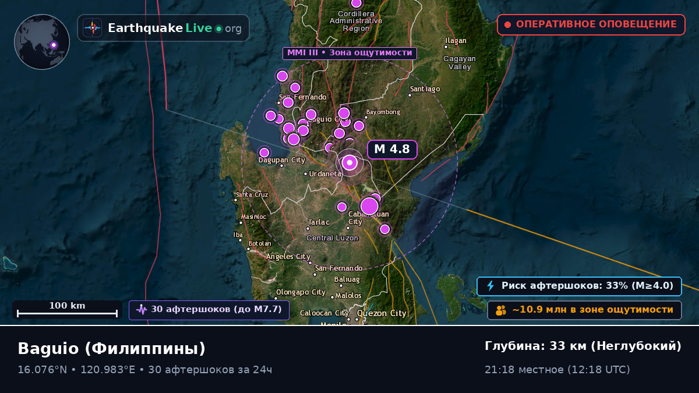This screenshot has height=393, width=699.
Task: Click the 'Angeles City' map label
Action: (x=288, y=257)
